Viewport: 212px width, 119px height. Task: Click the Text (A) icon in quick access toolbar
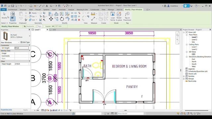[x=47, y=6]
